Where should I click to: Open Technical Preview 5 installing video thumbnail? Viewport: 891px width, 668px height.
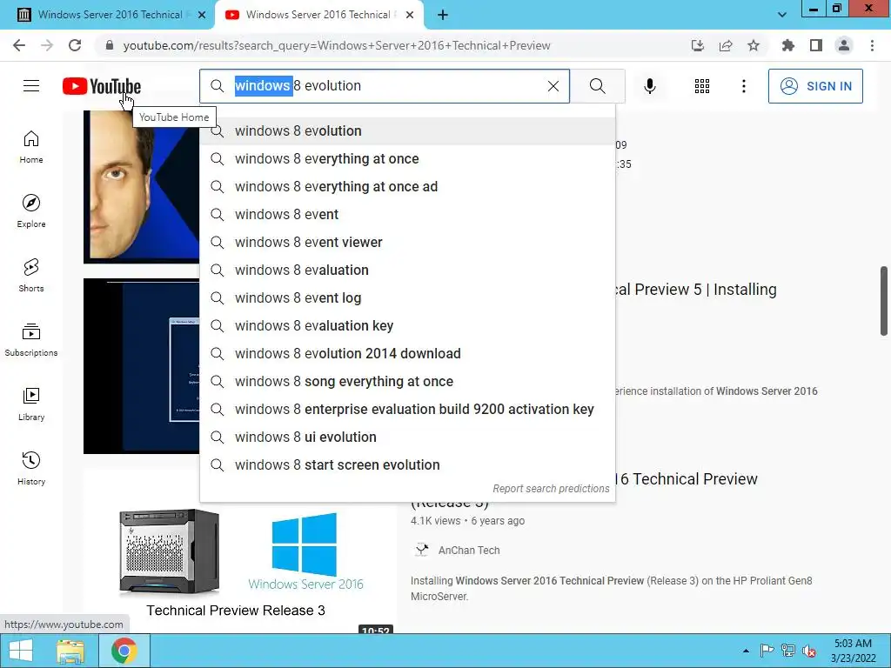point(142,366)
